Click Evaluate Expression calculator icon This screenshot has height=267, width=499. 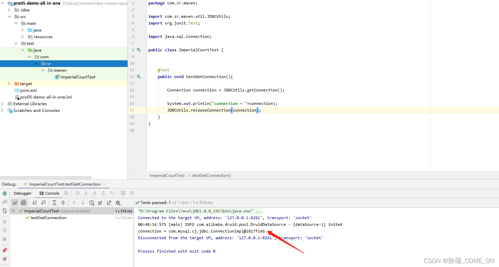pyautogui.click(x=123, y=193)
